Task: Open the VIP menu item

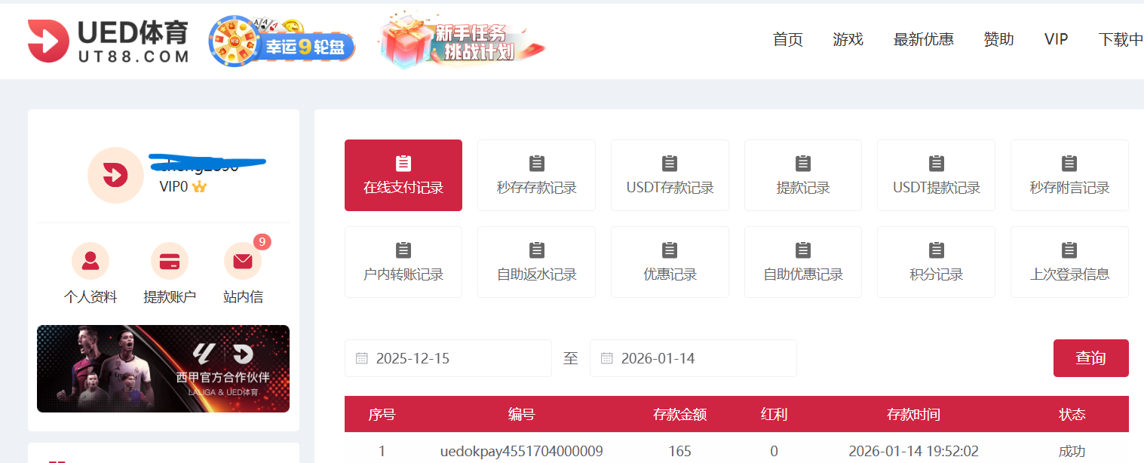Action: pyautogui.click(x=1056, y=40)
